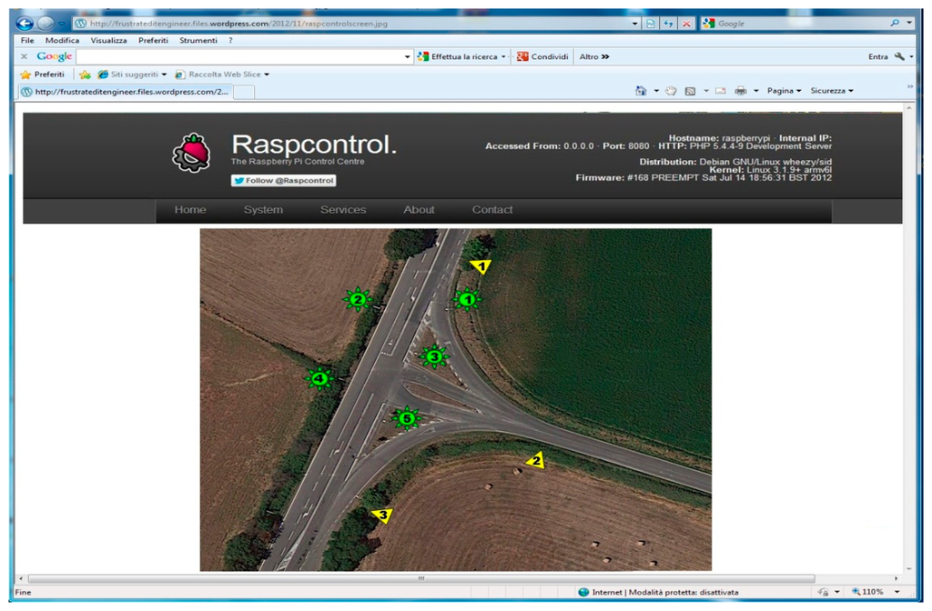Viewport: 932px width, 611px height.
Task: Click green sensor marker number 4
Action: click(x=319, y=378)
